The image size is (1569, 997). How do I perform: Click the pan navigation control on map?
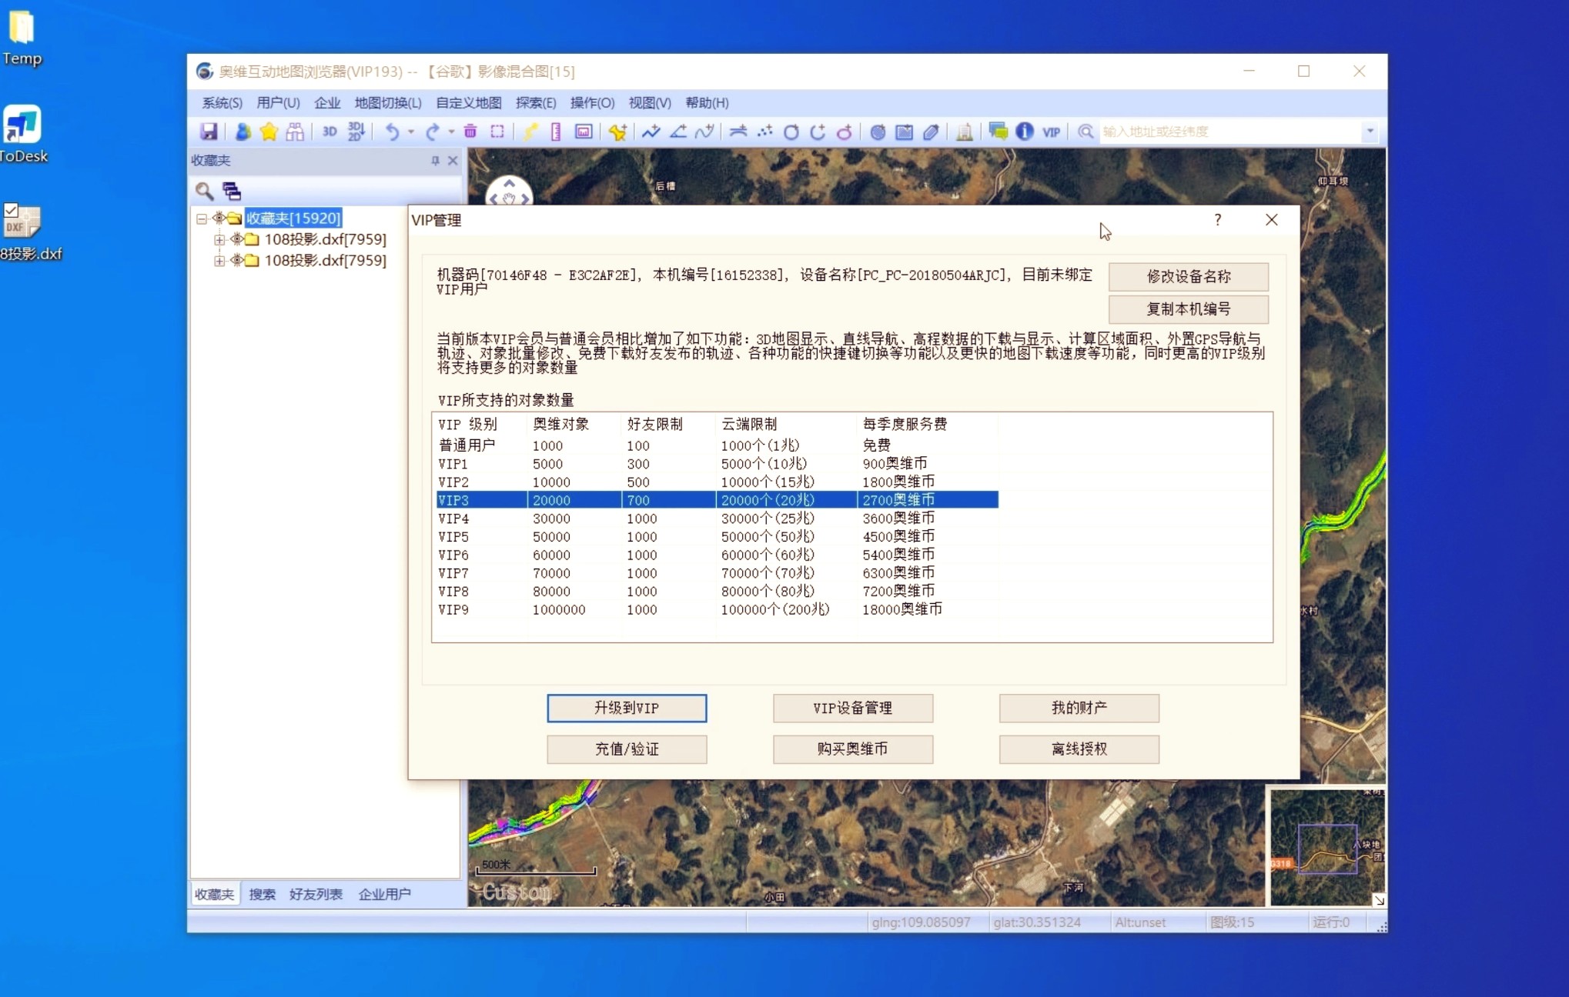(x=509, y=191)
